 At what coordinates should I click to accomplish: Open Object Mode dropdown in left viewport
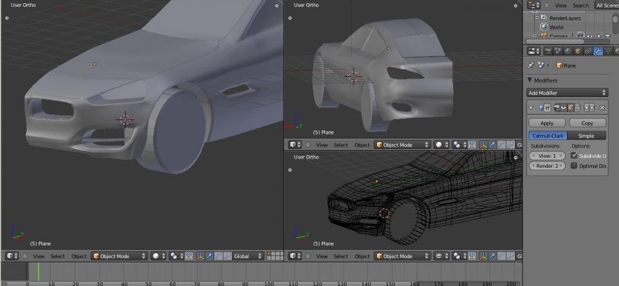pos(119,256)
